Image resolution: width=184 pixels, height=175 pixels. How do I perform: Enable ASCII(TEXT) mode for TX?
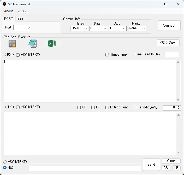tap(18, 107)
